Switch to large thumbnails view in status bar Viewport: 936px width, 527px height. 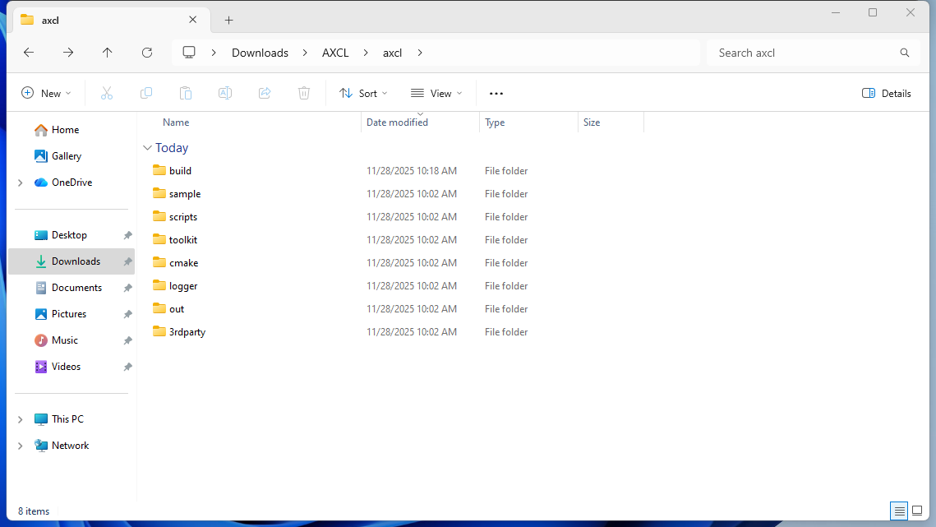tap(917, 511)
